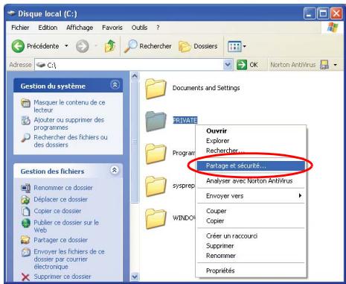Image resolution: width=346 pixels, height=284 pixels.
Task: Click the Documents and Settings folder name
Action: click(206, 88)
